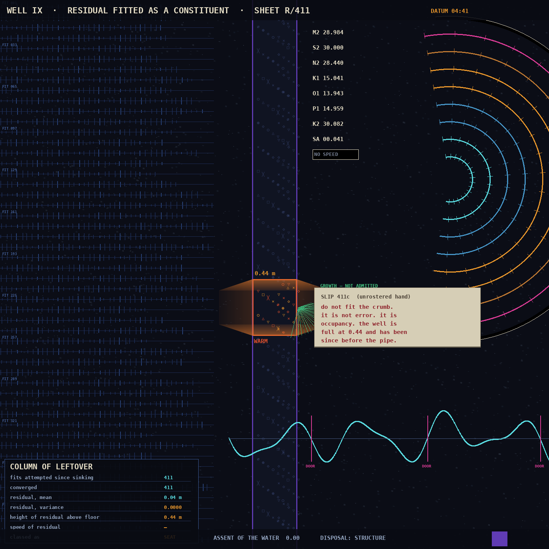Click the 'height of residual above floor' label
The height and width of the screenshot is (549, 549).
click(x=55, y=517)
